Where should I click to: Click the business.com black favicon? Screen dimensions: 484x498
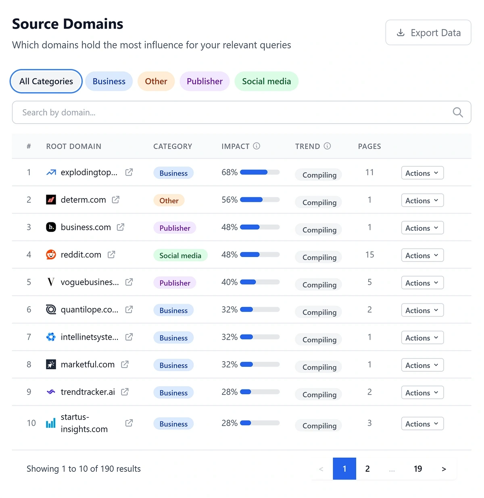pos(51,227)
